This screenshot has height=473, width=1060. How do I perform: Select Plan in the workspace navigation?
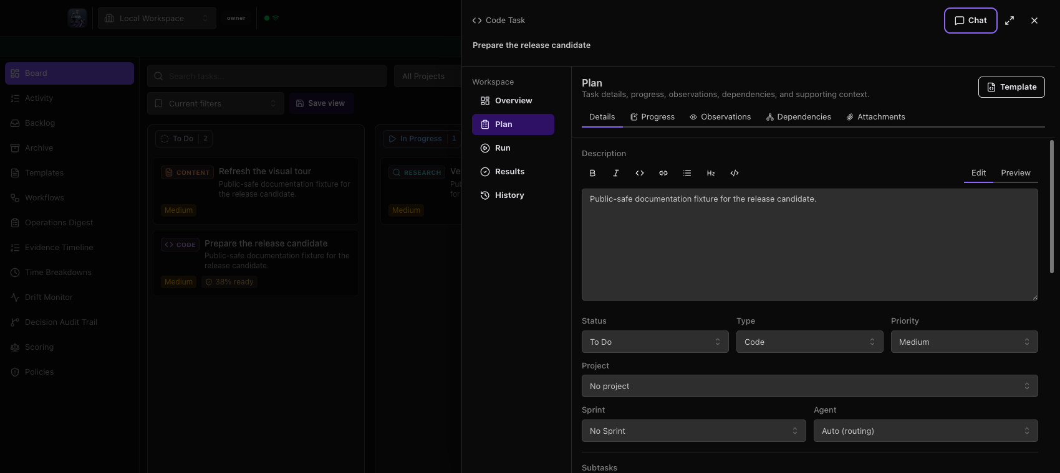(513, 124)
